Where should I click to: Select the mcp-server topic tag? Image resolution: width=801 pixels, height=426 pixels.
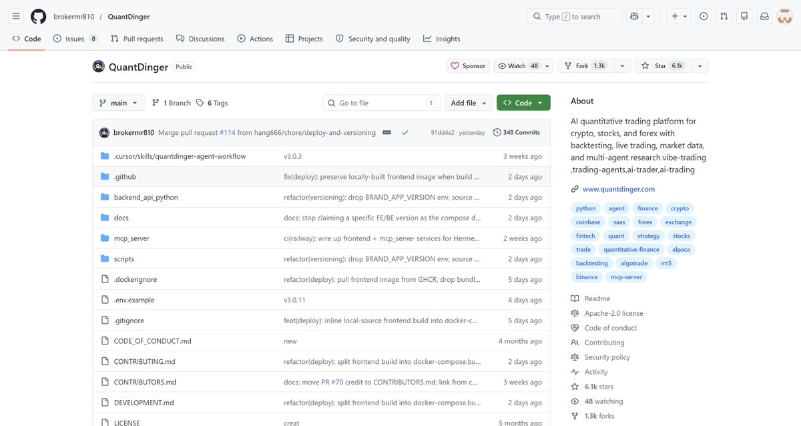click(625, 277)
